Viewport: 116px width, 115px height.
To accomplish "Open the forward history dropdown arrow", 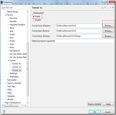I will pyautogui.click(x=110, y=8).
